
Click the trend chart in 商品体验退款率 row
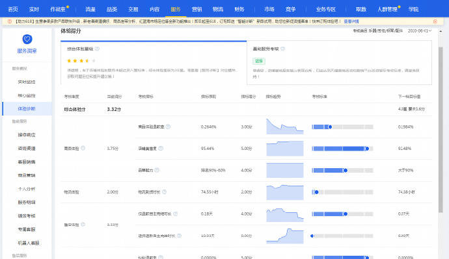click(285, 127)
